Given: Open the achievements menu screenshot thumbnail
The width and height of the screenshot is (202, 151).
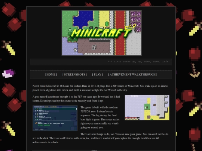Looking at the screenshot, I should [55, 118].
